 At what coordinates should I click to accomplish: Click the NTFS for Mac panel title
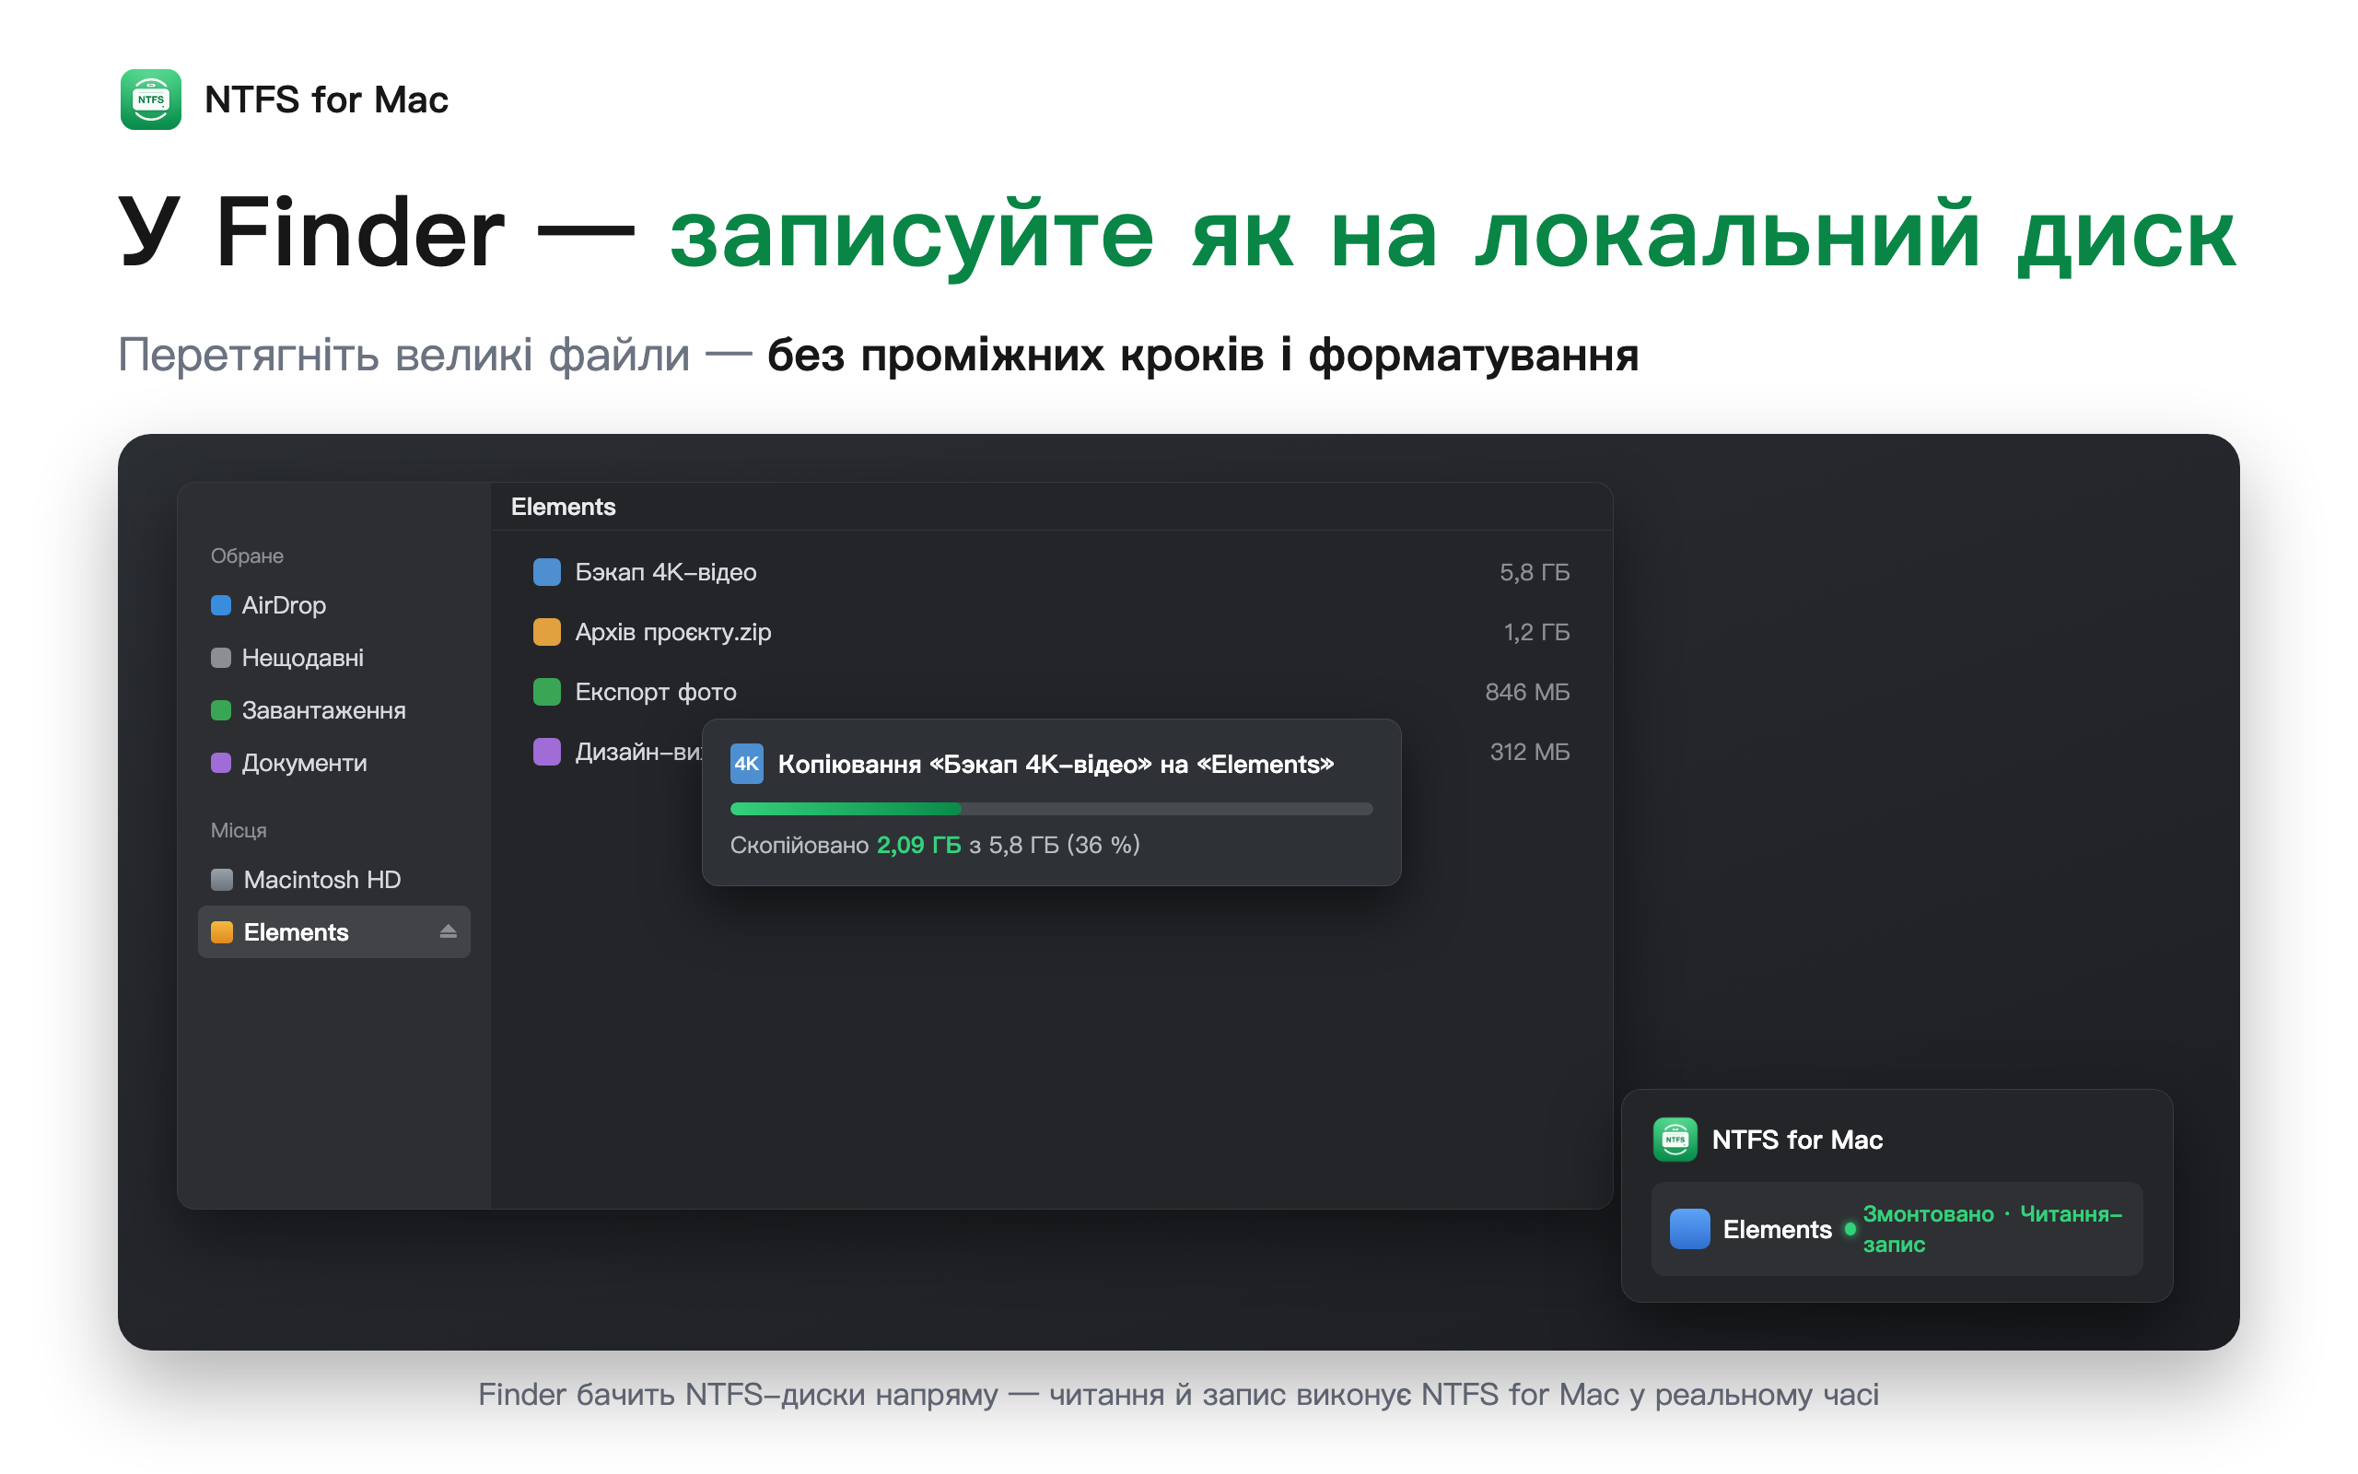tap(1798, 1140)
